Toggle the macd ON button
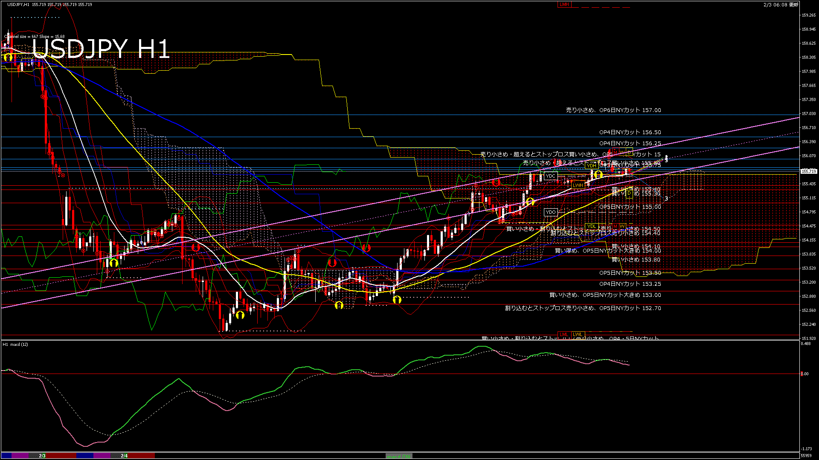Screen dimensions: 819x460 [x=399, y=456]
